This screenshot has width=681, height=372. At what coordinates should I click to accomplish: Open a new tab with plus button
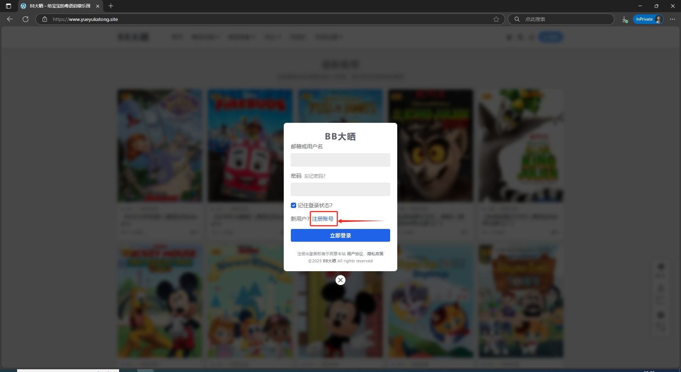(x=111, y=6)
